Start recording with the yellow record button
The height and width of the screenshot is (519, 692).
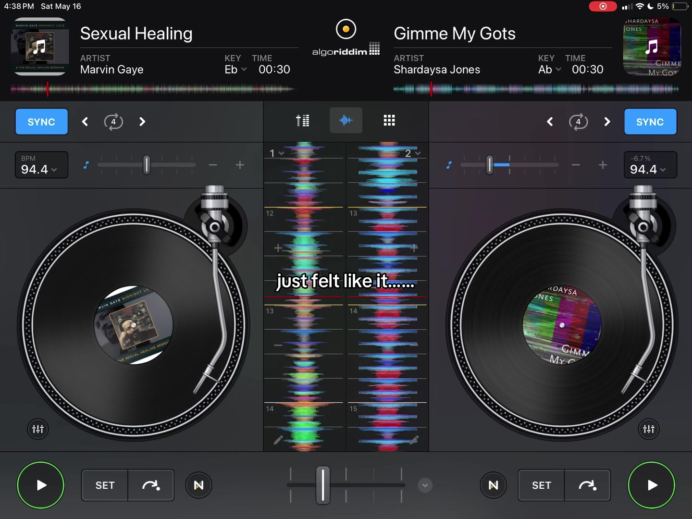point(346,29)
